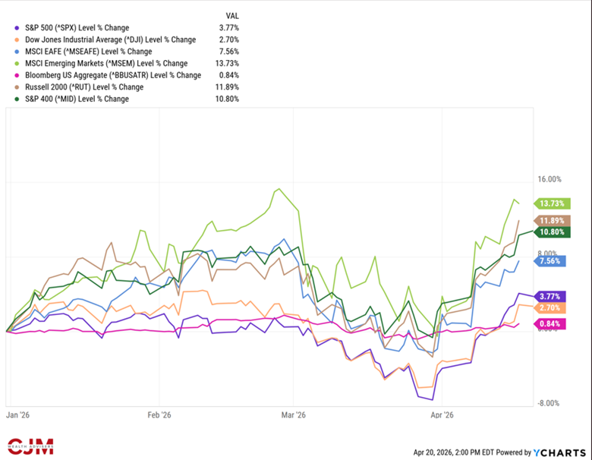Viewport: 592px width, 460px height.
Task: Click the 13.73% green value flag
Action: point(549,203)
